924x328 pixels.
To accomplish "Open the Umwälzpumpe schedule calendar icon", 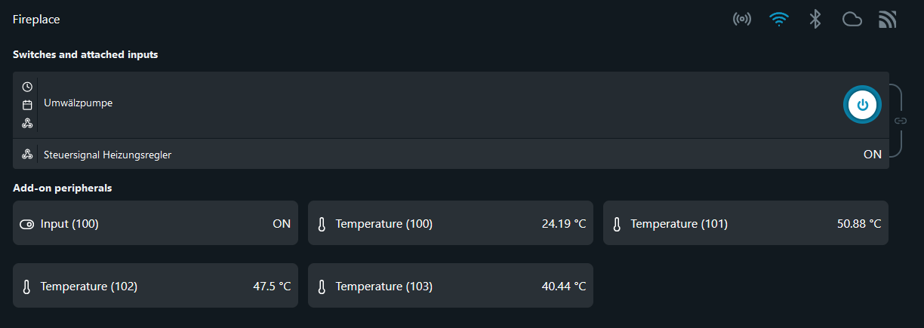I will (x=27, y=105).
